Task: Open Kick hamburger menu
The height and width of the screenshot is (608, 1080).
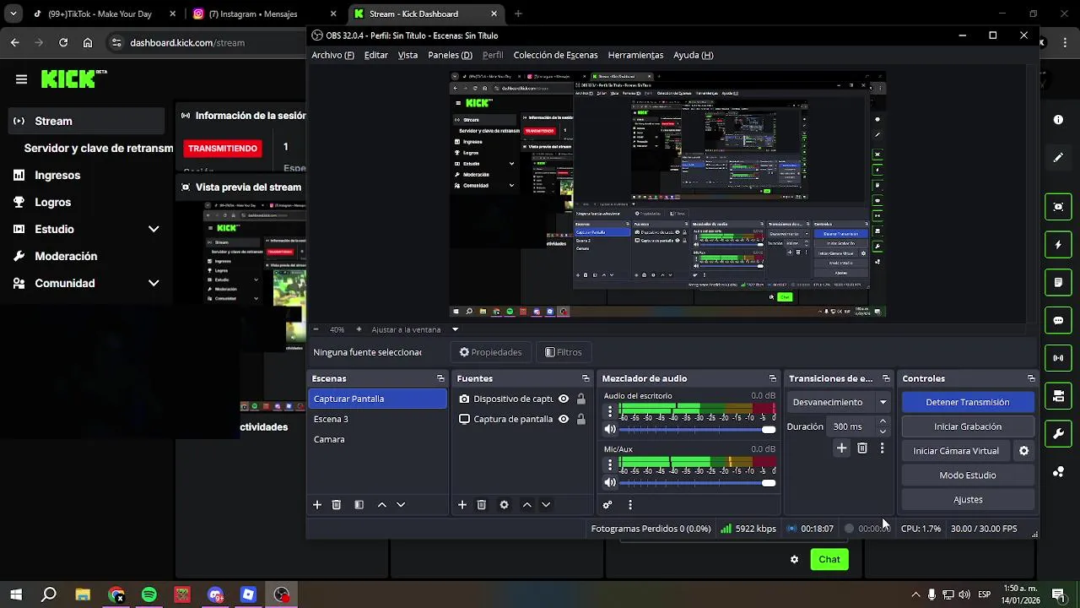Action: 22,79
